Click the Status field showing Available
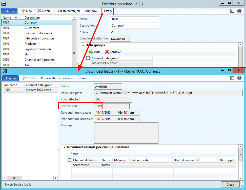246x190 pixels. coord(108,87)
